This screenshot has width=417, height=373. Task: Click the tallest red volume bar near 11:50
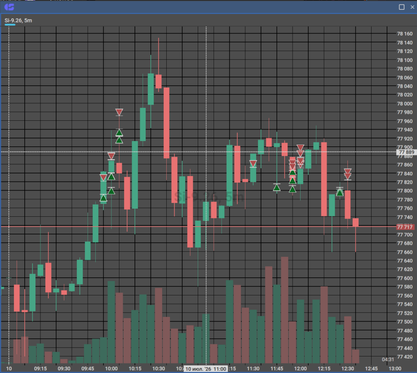tap(284, 310)
